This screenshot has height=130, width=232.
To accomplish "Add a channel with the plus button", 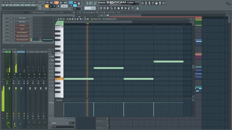I will coord(22,45).
